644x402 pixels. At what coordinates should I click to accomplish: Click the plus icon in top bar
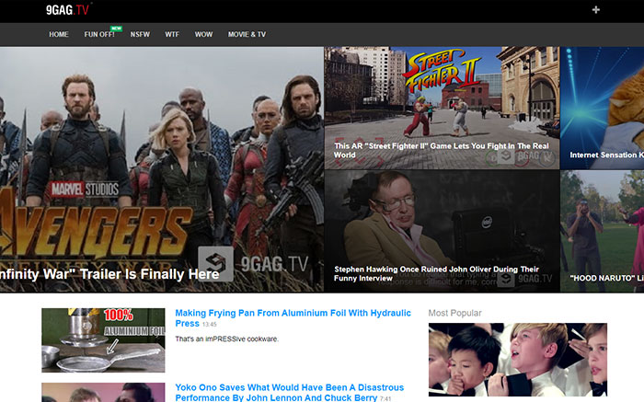(x=596, y=9)
